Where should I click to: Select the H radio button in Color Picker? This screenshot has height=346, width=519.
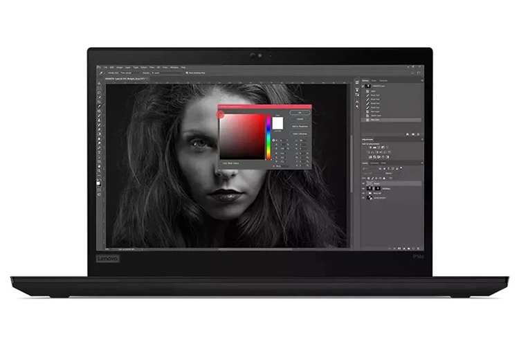coord(273,140)
